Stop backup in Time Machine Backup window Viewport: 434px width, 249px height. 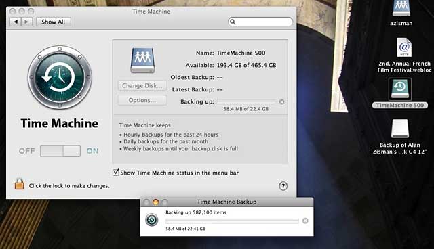[305, 221]
